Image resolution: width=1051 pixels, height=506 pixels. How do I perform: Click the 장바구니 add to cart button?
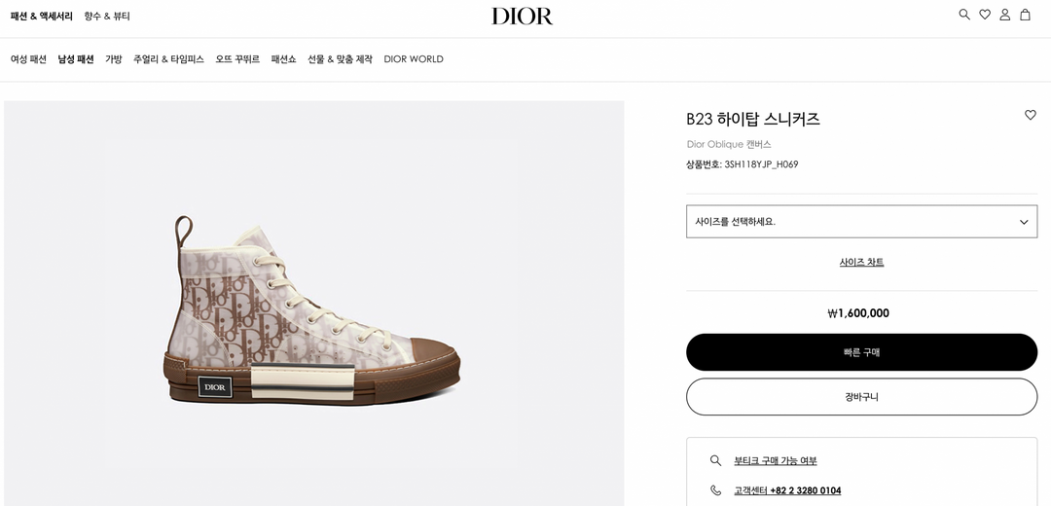point(861,397)
